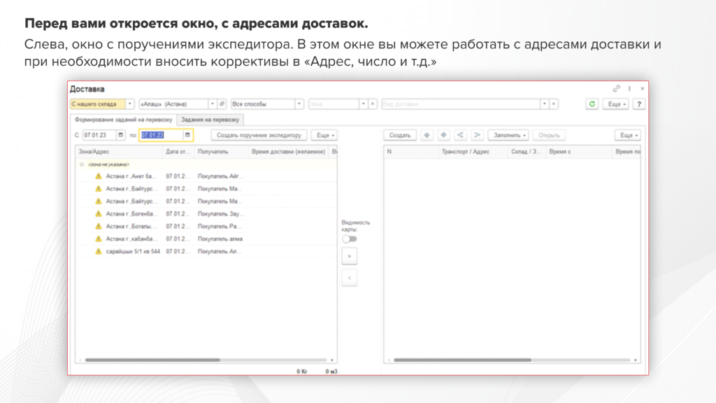Click the warning icon on the Богенба row

98,214
